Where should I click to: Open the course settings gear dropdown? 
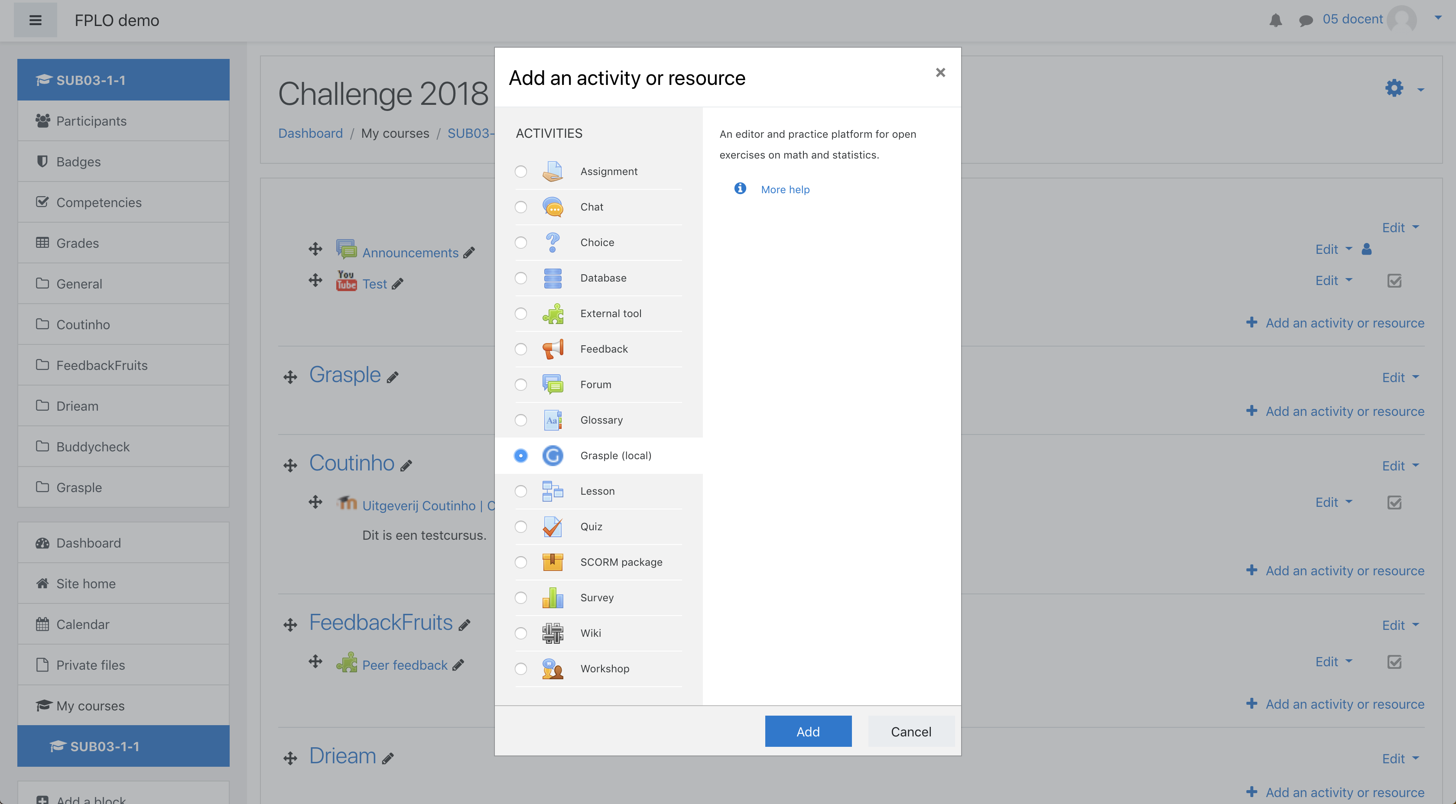pyautogui.click(x=1394, y=89)
